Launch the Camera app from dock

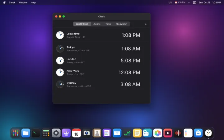click(x=86, y=133)
